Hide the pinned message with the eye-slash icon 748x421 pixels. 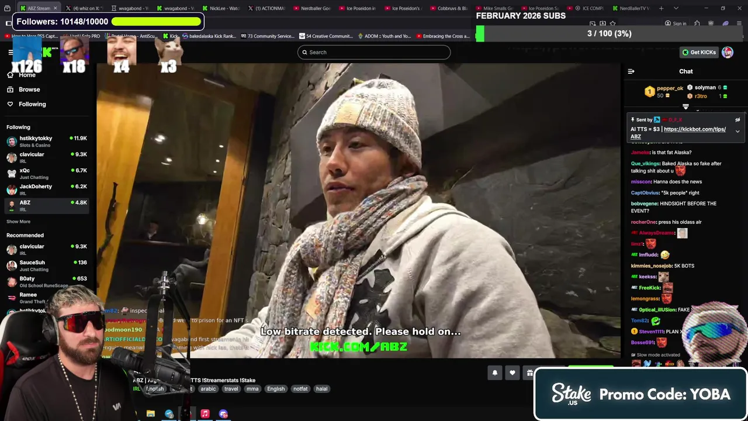(737, 120)
